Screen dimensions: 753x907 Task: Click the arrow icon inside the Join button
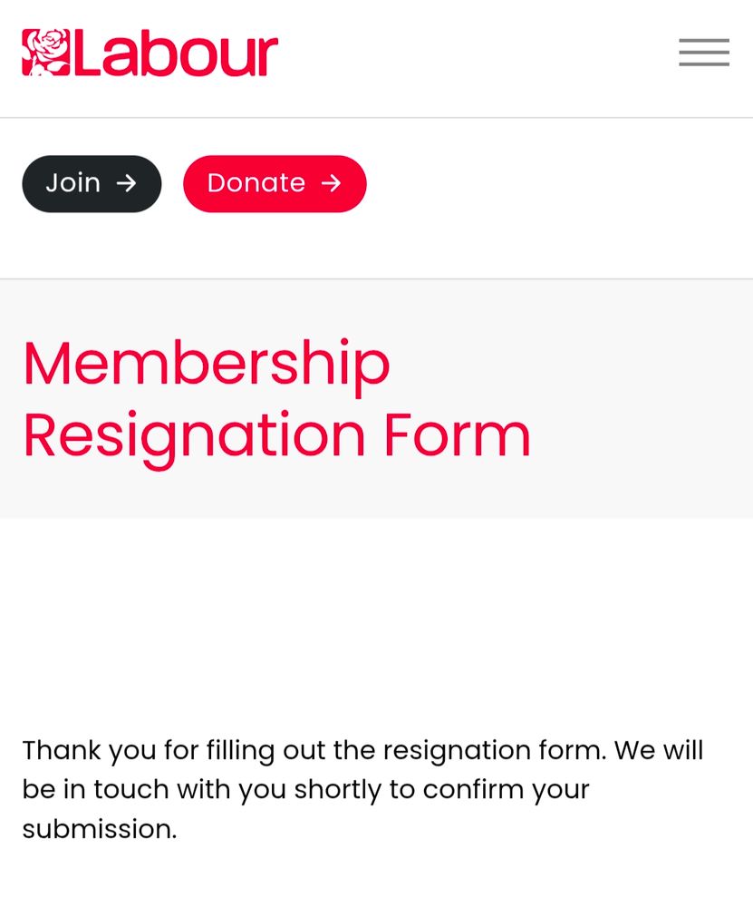(128, 183)
